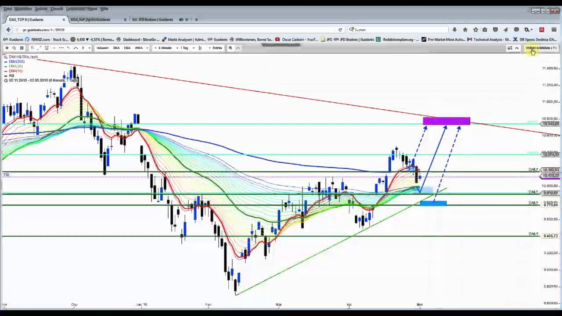Open the Hilfe menu

click(104, 9)
